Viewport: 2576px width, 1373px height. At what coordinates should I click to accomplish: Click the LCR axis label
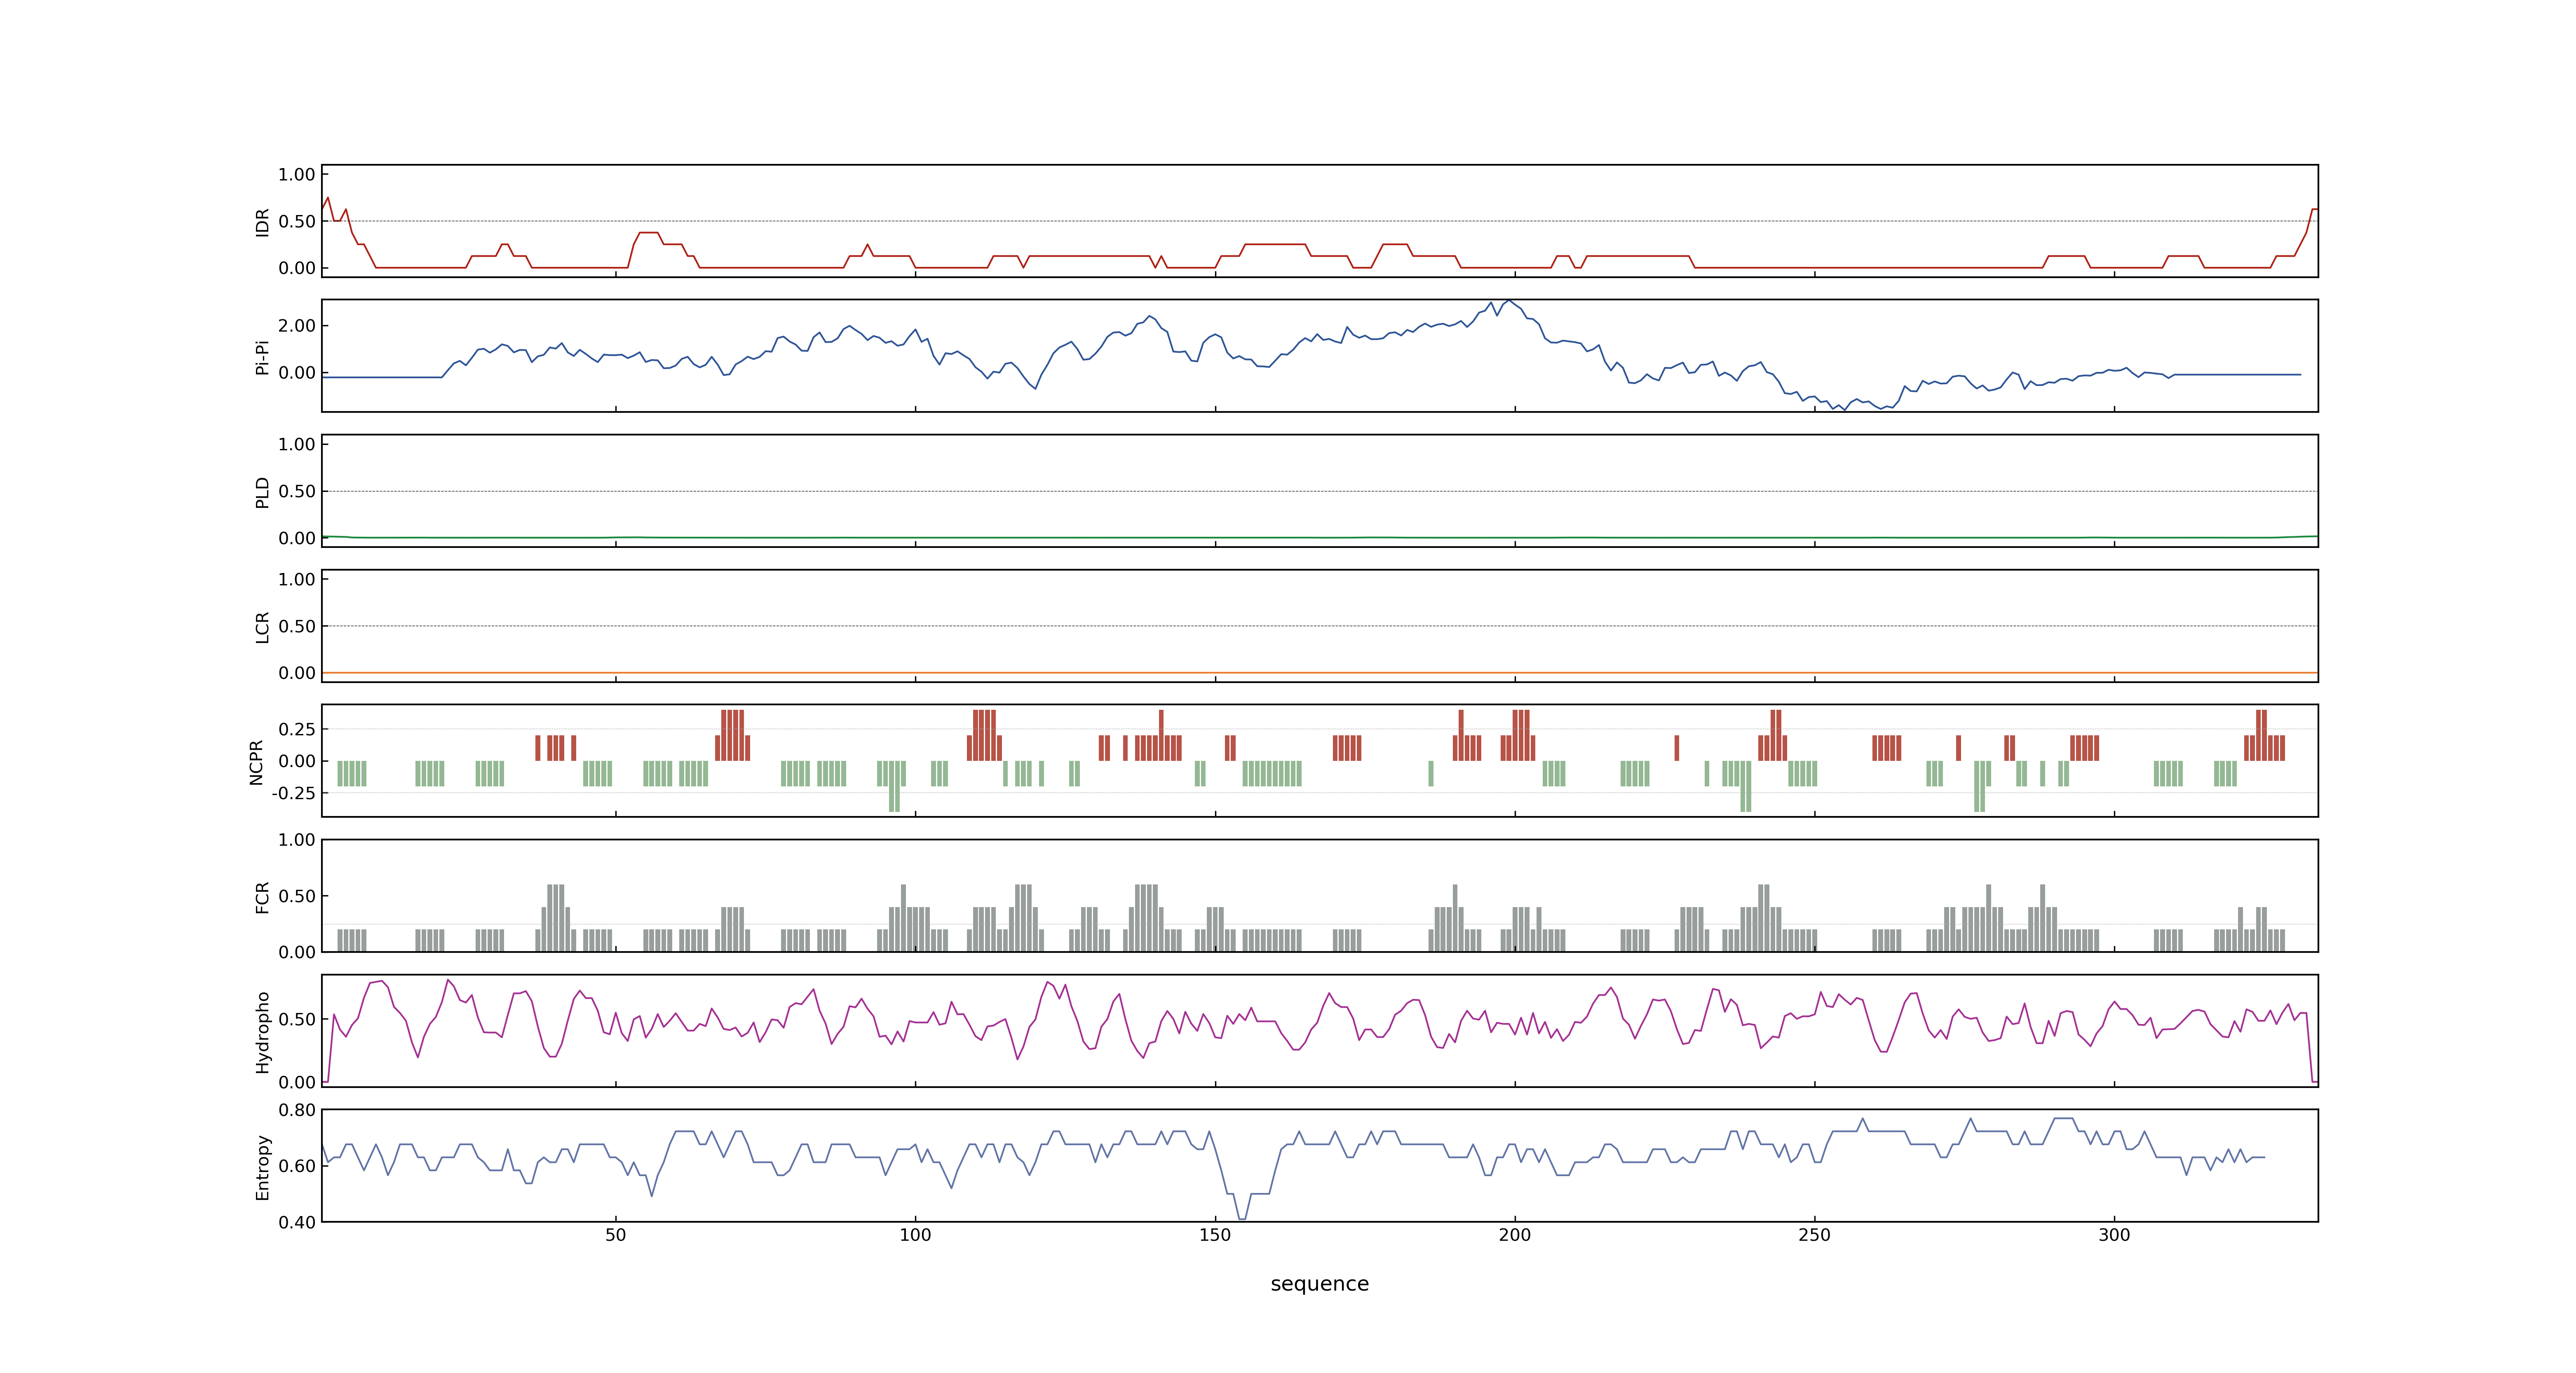[x=262, y=627]
